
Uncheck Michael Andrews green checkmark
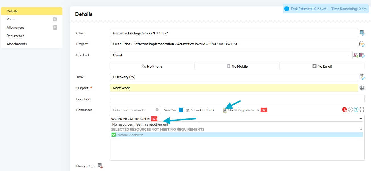coord(114,135)
